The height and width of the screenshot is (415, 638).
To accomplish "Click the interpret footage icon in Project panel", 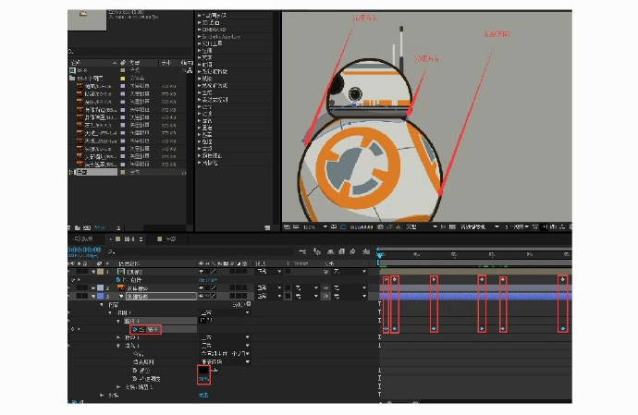I will pos(69,227).
